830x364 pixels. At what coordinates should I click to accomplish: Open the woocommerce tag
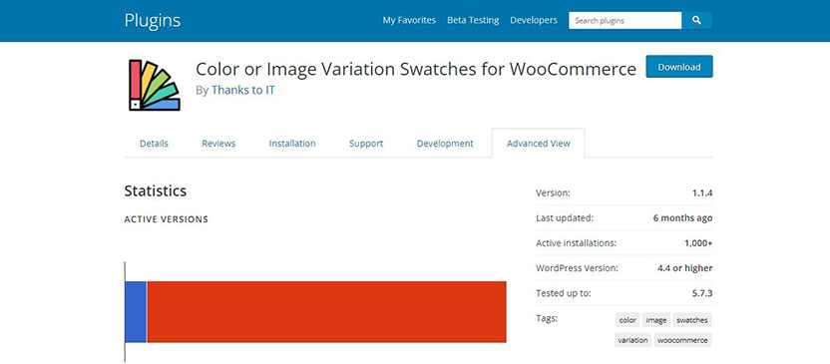pyautogui.click(x=682, y=340)
